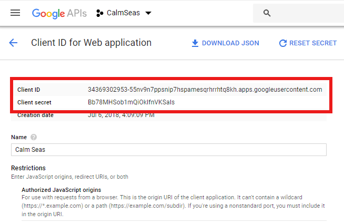344x223 pixels.
Task: Click the Authorized JavaScript origins heading
Action: [61, 189]
